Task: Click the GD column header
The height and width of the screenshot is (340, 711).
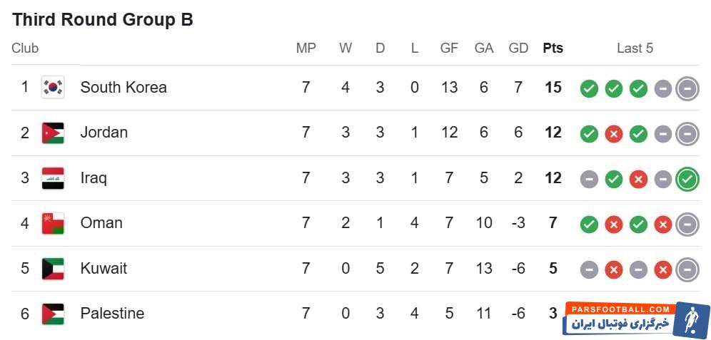Action: (518, 48)
